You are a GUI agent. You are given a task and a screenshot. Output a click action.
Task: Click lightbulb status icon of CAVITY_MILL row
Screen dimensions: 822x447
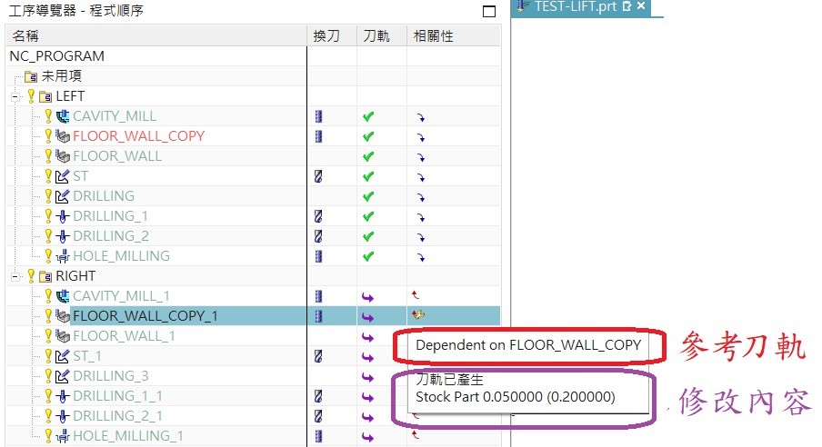pos(48,115)
